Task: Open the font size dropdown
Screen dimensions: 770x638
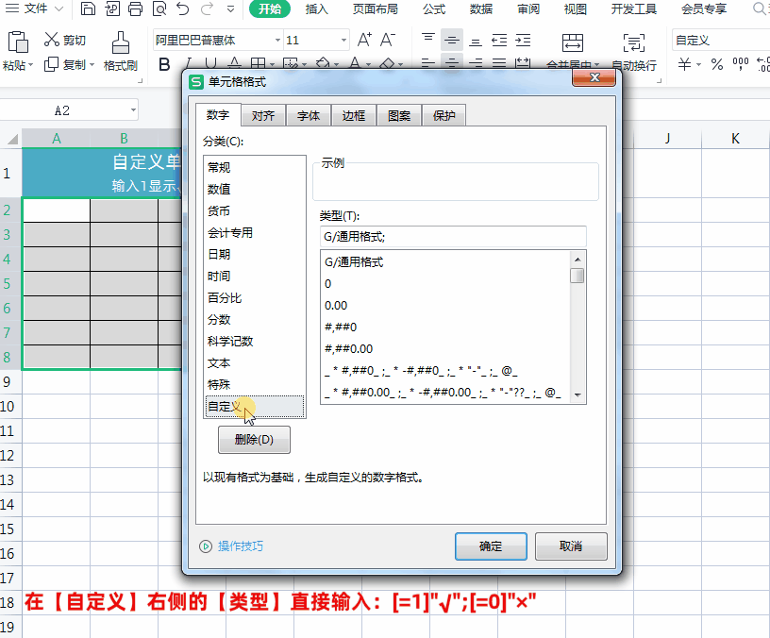Action: coord(343,40)
